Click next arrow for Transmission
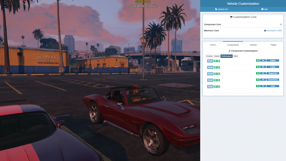286x161 pixels. point(218,80)
